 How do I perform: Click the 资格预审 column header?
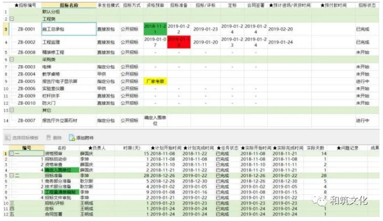coord(155,5)
